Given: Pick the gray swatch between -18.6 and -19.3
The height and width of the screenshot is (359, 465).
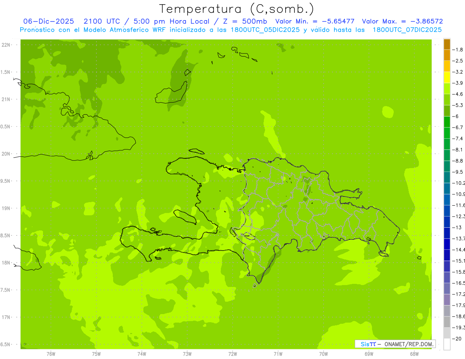Looking at the screenshot, I should click(x=447, y=322).
